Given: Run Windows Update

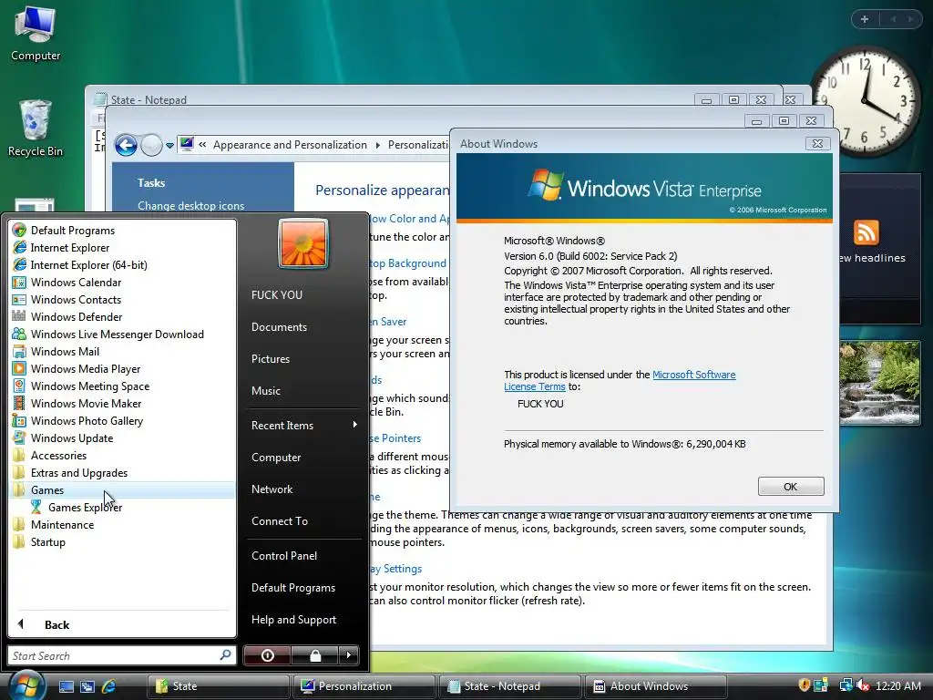Looking at the screenshot, I should (x=71, y=437).
